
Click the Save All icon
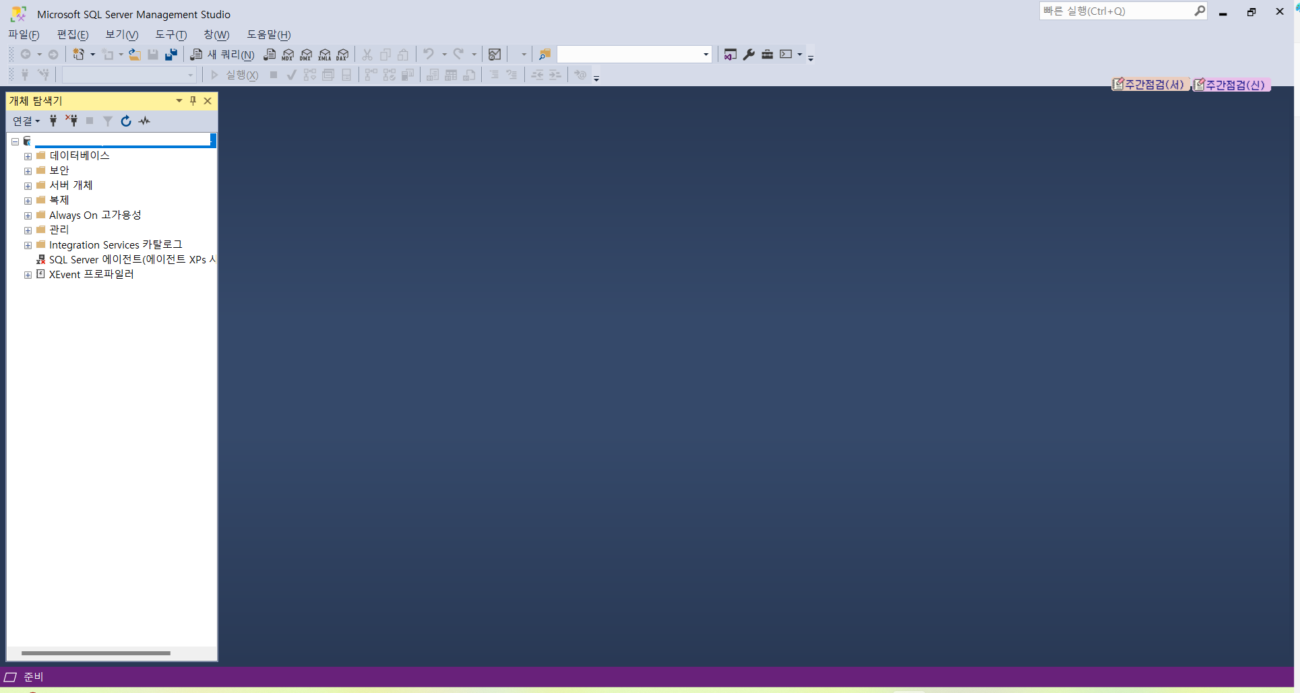coord(171,55)
